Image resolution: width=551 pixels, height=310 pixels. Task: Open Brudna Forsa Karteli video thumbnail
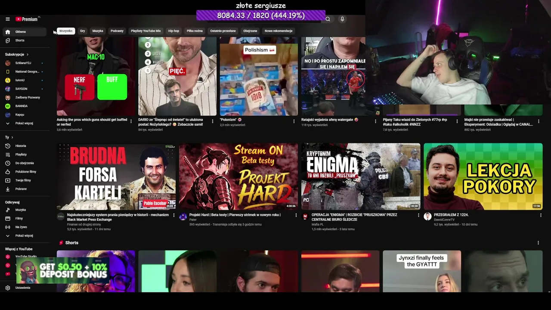[116, 177]
